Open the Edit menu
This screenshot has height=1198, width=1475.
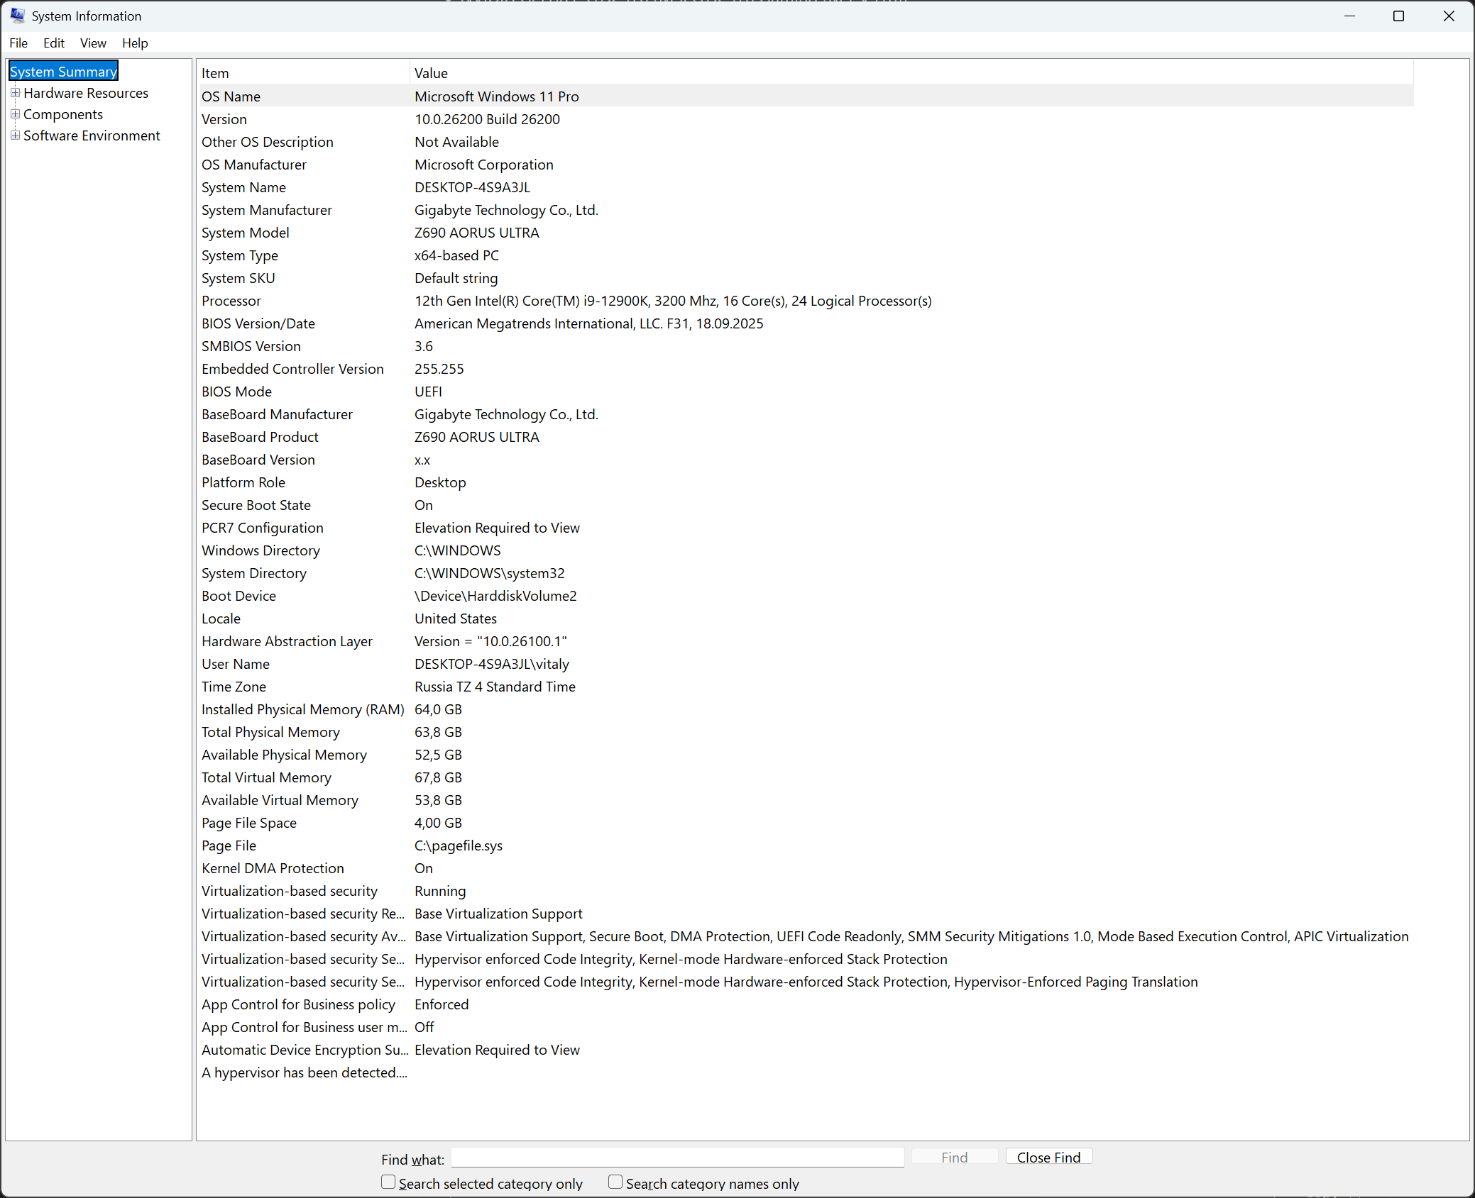coord(53,43)
